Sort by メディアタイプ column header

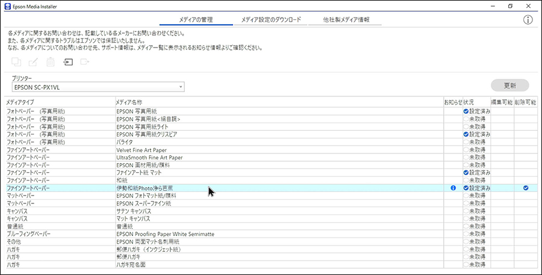[x=60, y=102]
